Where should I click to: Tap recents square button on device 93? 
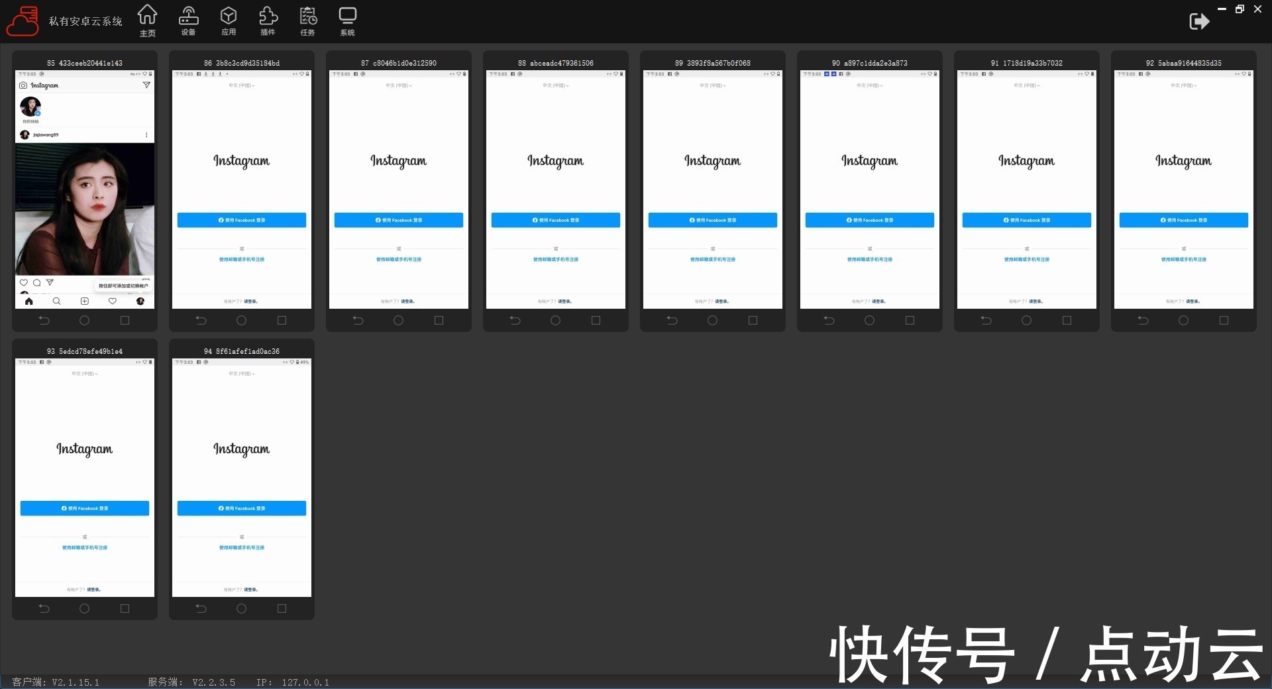coord(125,609)
